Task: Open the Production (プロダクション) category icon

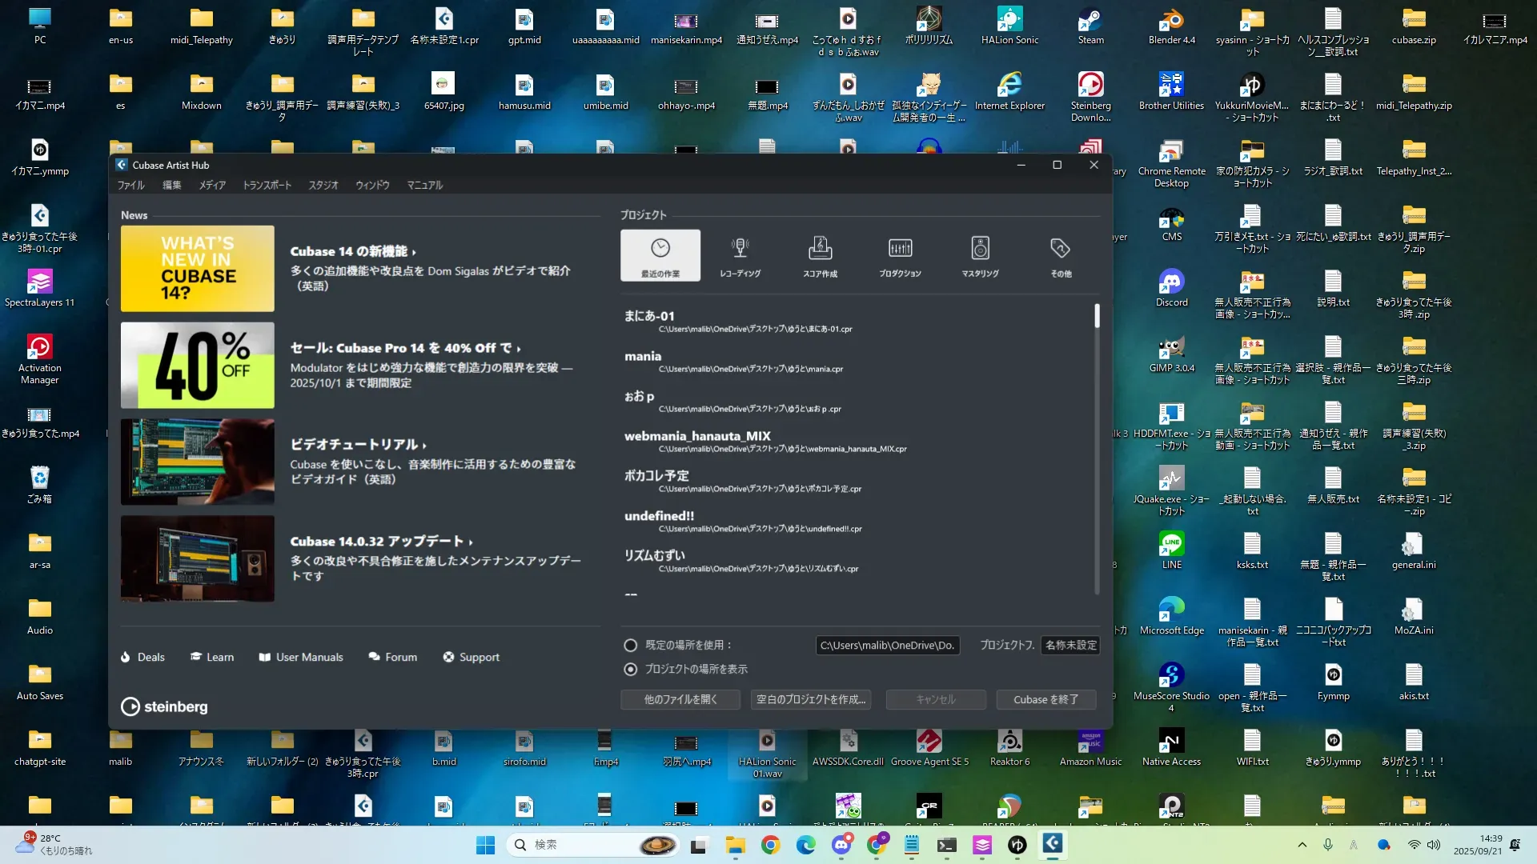Action: [x=900, y=249]
